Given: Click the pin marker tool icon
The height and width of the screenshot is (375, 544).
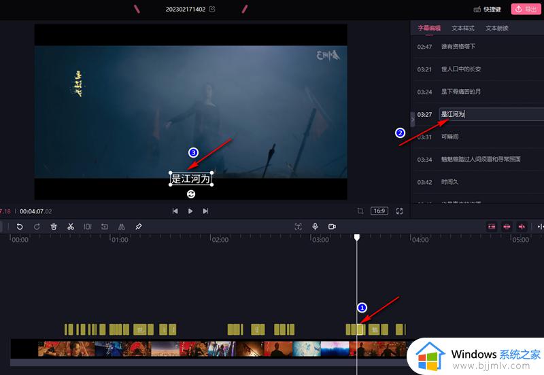Looking at the screenshot, I should click(x=139, y=227).
